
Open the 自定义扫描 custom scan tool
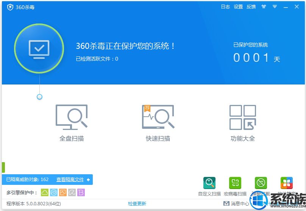[209, 186]
